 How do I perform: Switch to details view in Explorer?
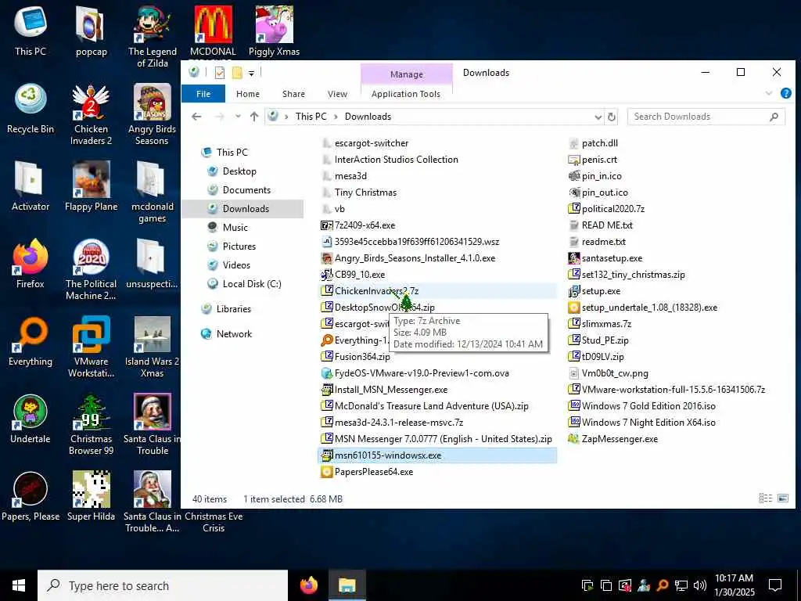pyautogui.click(x=765, y=498)
